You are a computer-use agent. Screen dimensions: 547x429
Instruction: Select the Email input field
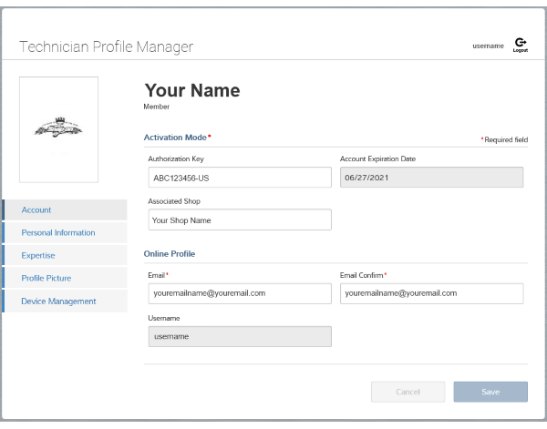point(239,293)
